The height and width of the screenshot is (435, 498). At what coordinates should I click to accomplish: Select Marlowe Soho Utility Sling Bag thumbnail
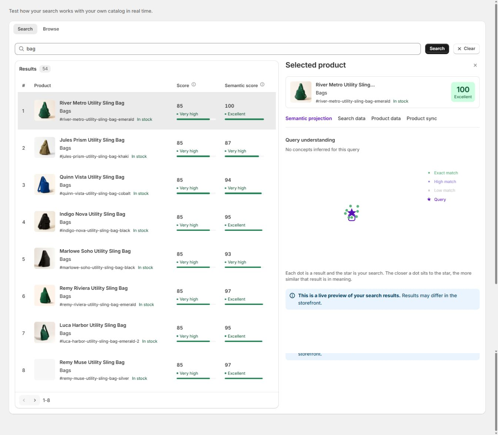coord(44,259)
